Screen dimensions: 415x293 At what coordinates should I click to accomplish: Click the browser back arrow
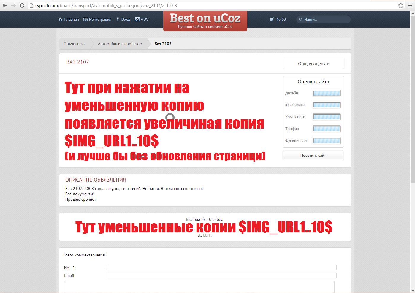(5, 5)
